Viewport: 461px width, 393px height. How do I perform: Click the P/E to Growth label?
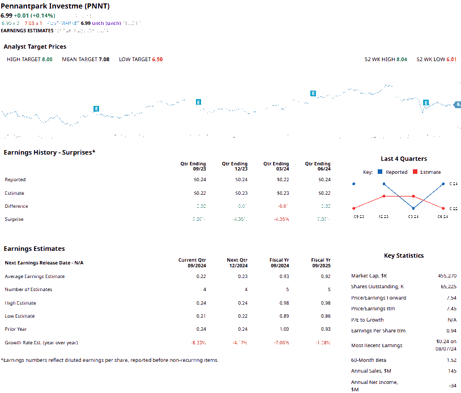click(x=368, y=320)
